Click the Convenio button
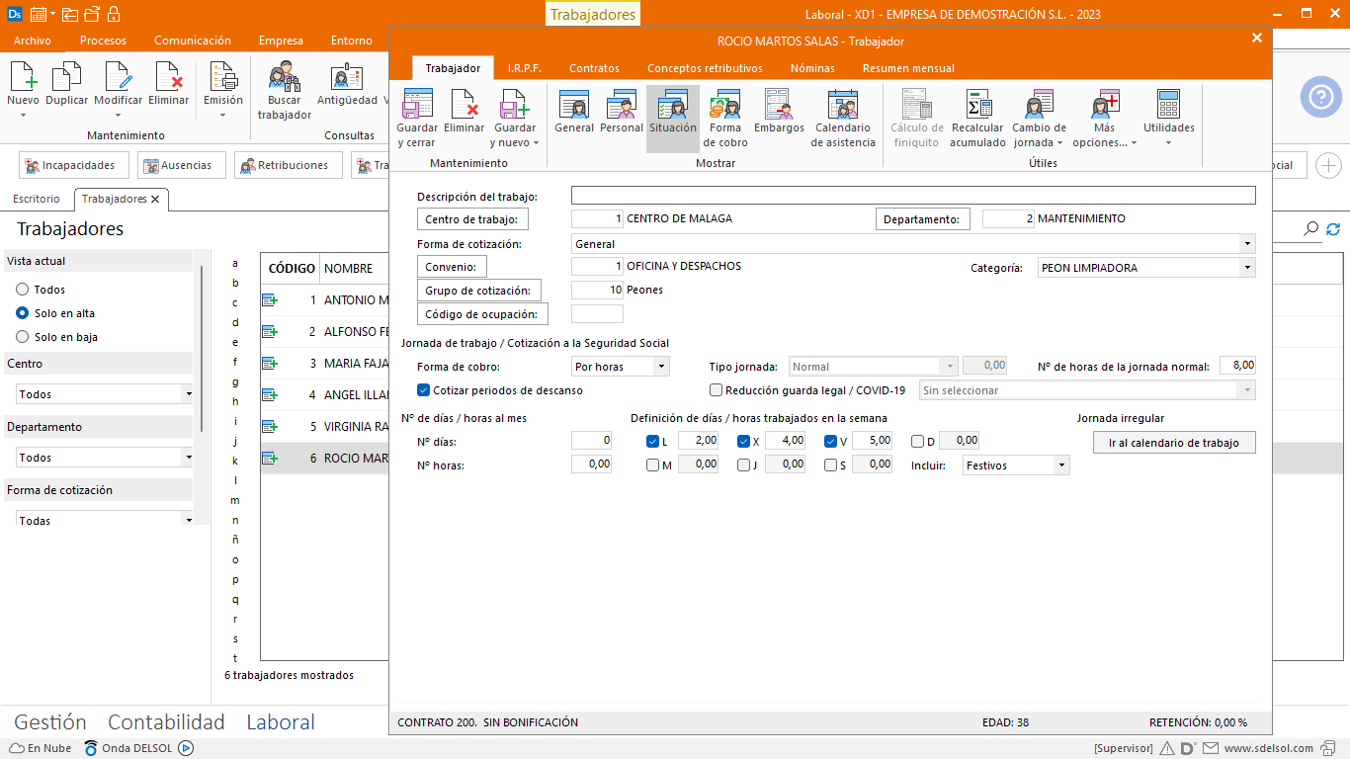This screenshot has width=1350, height=759. pyautogui.click(x=452, y=267)
